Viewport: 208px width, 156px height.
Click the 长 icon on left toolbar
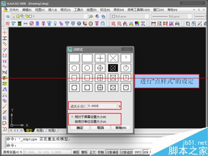pyautogui.click(x=5, y=118)
